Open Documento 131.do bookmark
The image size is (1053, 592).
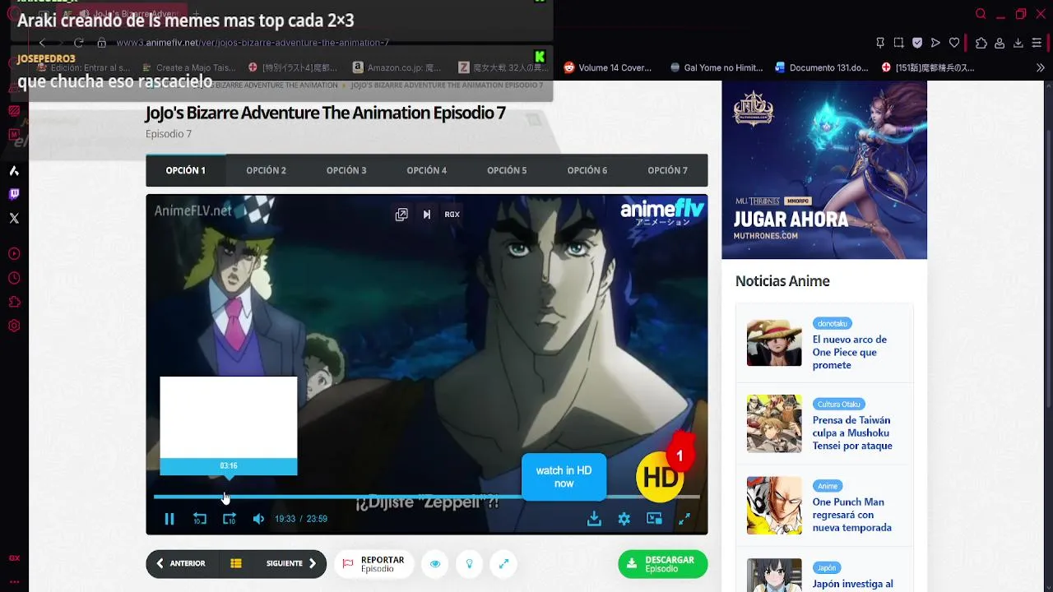pos(821,68)
